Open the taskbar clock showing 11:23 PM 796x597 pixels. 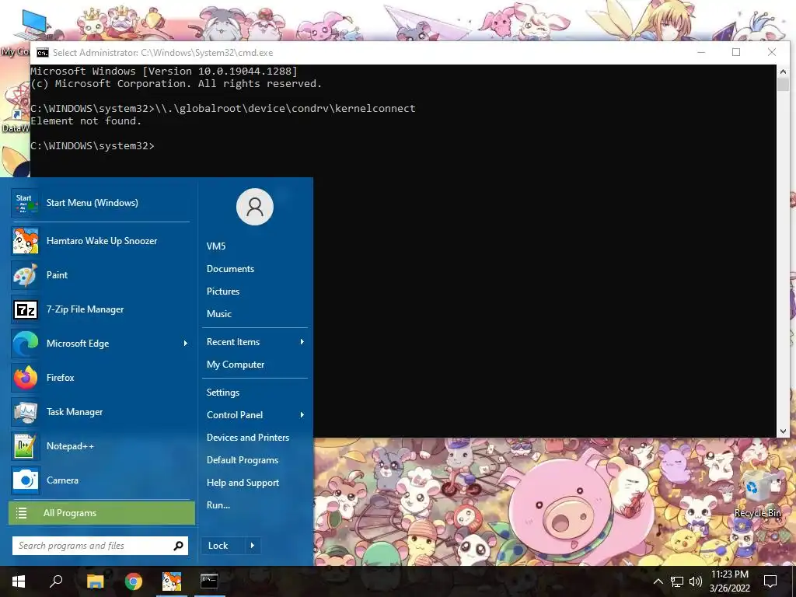729,581
